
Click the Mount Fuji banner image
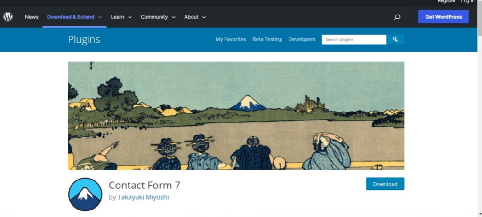click(236, 116)
